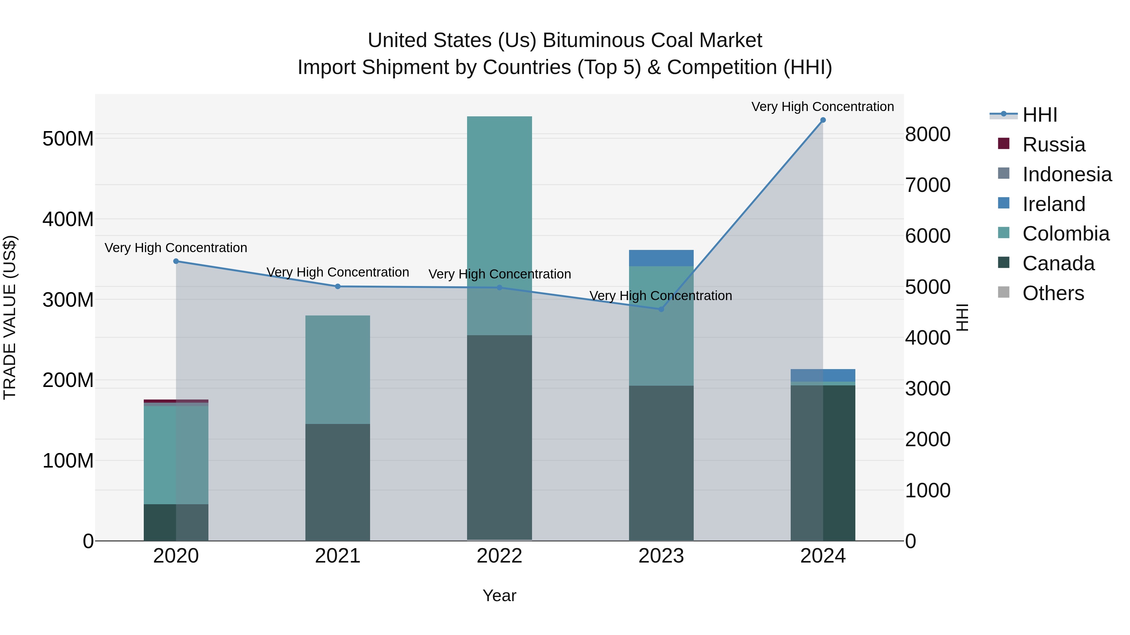Click the Bituminous Coal Market chart title

click(x=565, y=40)
